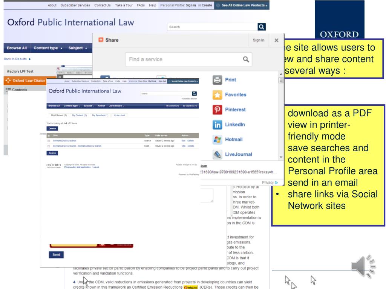Click the search button in personal profile window
This screenshot has height=289, width=386.
click(x=194, y=94)
